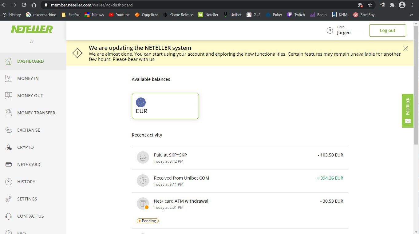The height and width of the screenshot is (234, 419).
Task: Show more bookmarks with the chevron
Action: click(412, 15)
